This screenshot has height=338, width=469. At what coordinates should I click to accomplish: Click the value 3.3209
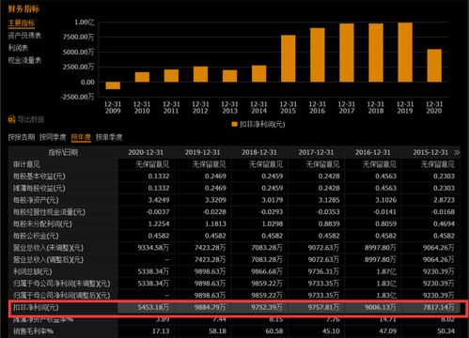click(x=215, y=200)
